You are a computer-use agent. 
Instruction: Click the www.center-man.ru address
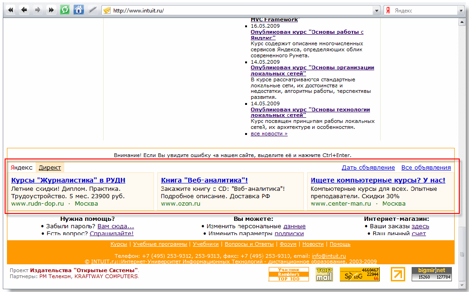point(341,204)
